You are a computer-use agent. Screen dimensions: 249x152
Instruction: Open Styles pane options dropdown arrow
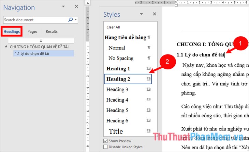point(141,14)
